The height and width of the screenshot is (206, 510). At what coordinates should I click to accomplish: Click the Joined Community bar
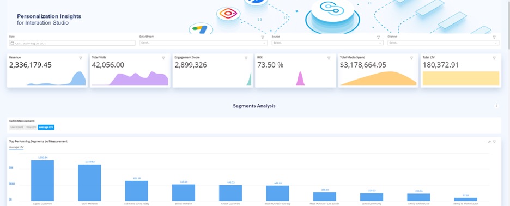click(372, 197)
